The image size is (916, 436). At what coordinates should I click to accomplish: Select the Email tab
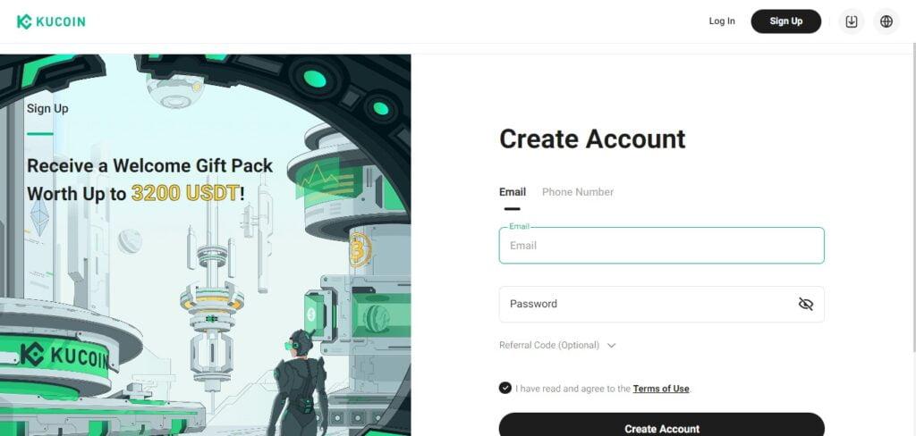[513, 192]
